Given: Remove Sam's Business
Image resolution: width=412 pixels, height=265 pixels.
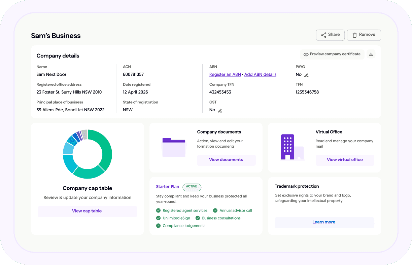Looking at the screenshot, I should pyautogui.click(x=364, y=35).
